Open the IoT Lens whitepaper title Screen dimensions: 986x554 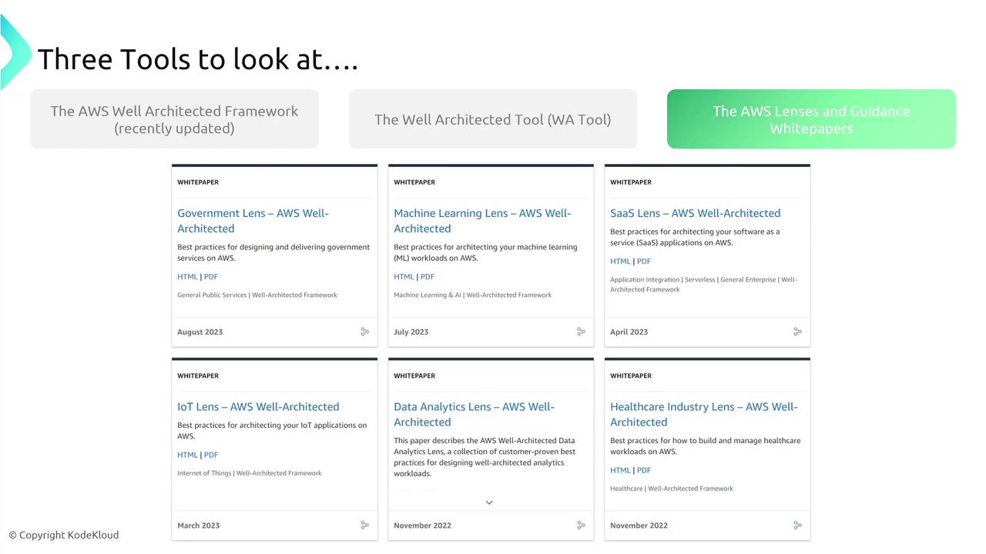pos(258,407)
